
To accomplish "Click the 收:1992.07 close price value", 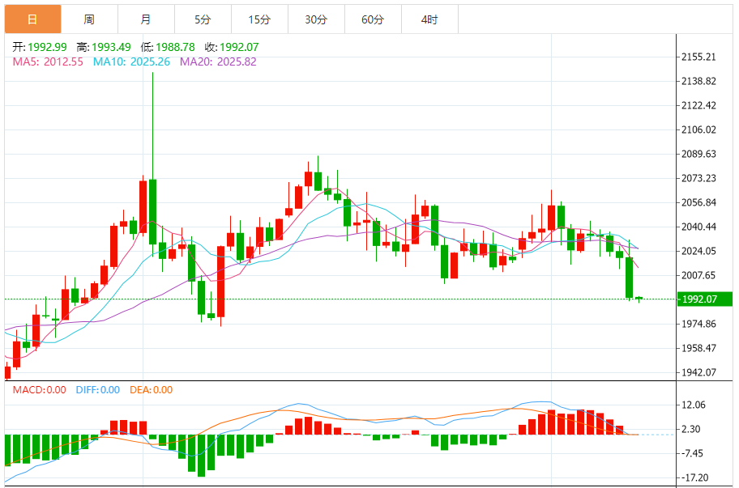I will tap(232, 47).
